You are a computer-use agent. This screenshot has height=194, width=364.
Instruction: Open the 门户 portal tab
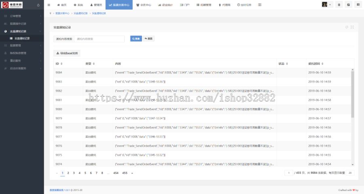click(184, 5)
